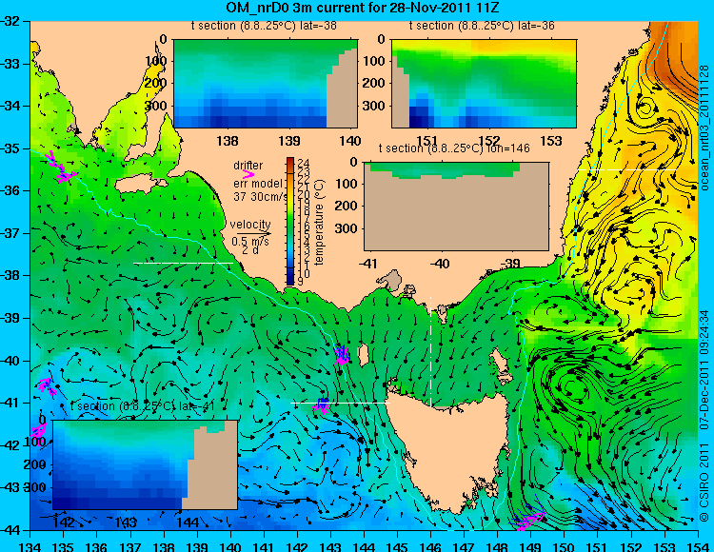Viewport: 714px width, 552px height.
Task: Click the magenta drifter cluster near 135E, 35.5S
Action: pyautogui.click(x=62, y=168)
